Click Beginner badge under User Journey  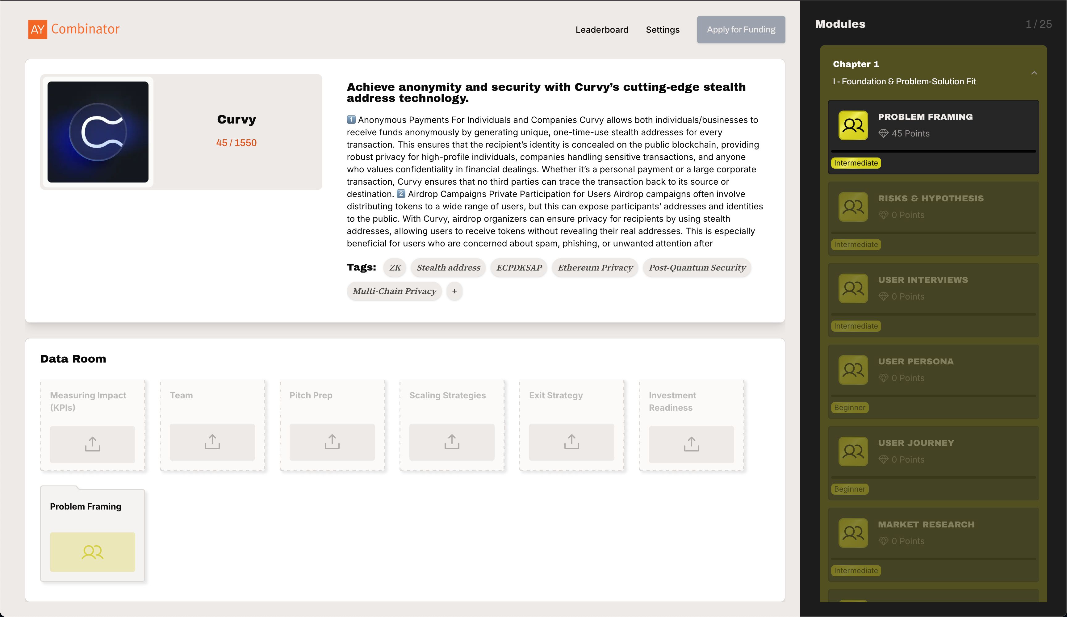click(x=849, y=489)
